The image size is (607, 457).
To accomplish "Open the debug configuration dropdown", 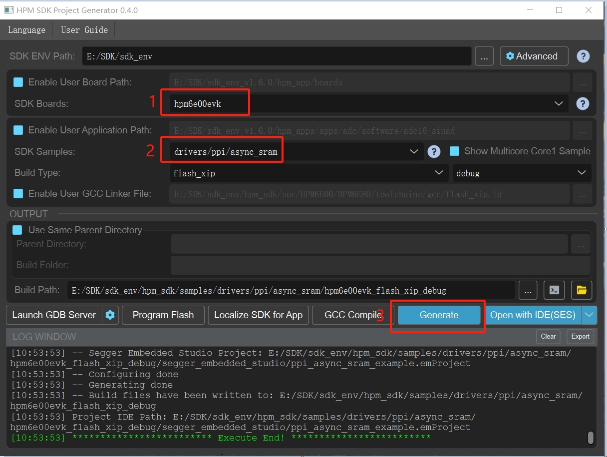I will click(x=522, y=173).
